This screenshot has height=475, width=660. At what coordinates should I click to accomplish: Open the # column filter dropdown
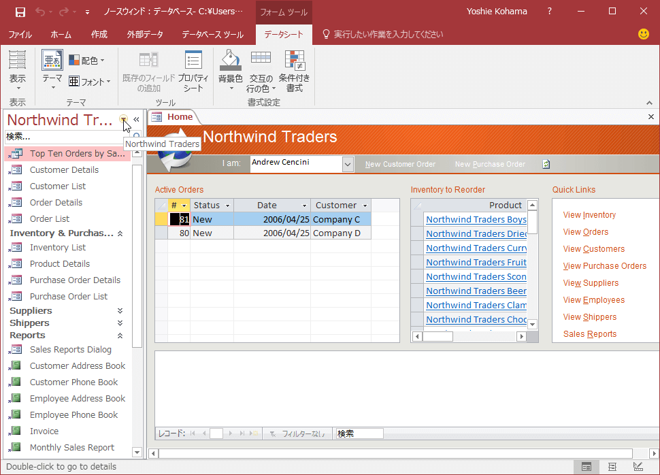click(184, 206)
